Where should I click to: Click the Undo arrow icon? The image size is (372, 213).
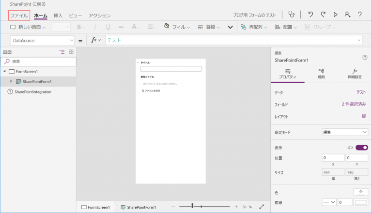310,15
